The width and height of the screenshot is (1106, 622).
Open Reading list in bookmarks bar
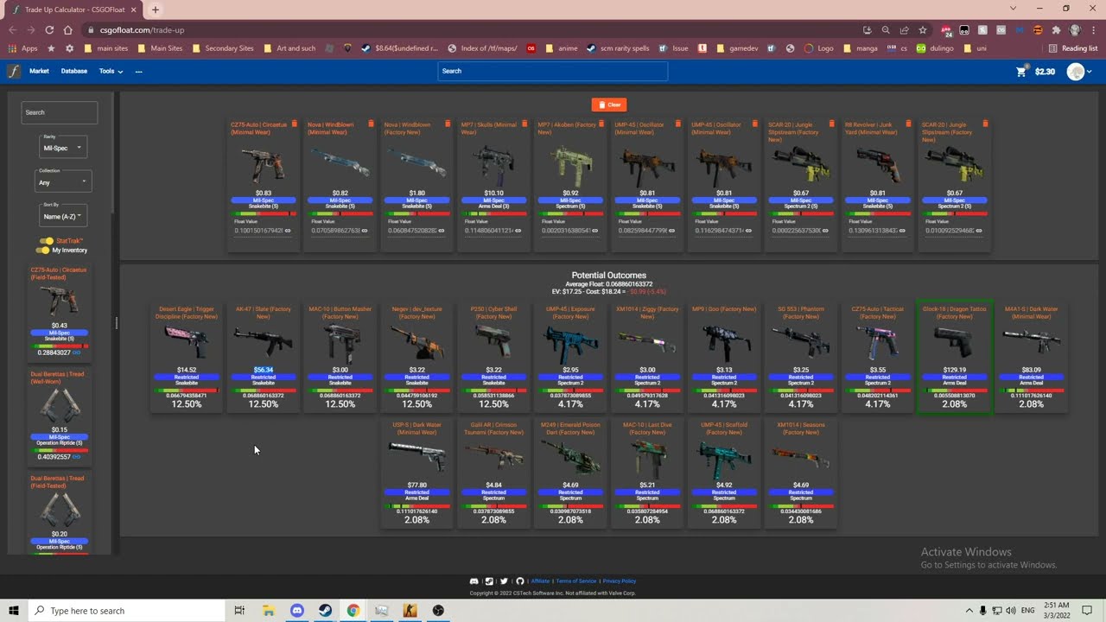(x=1073, y=48)
